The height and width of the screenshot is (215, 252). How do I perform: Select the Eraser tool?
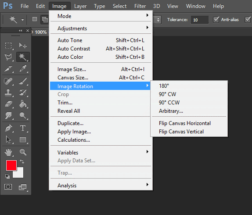[8, 104]
